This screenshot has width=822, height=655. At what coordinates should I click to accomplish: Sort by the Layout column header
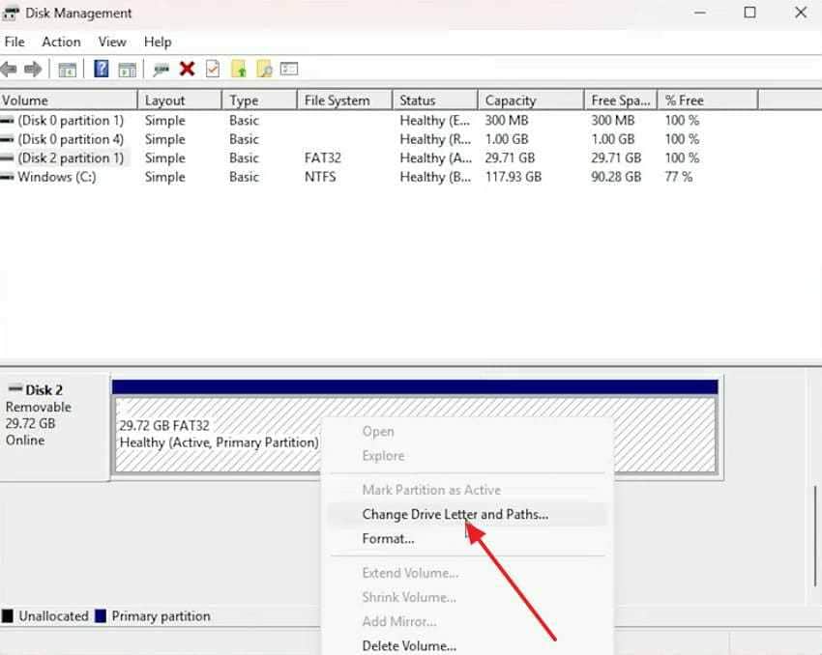tap(179, 100)
